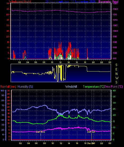Click the Sun Rise marker label

click(40, 132)
